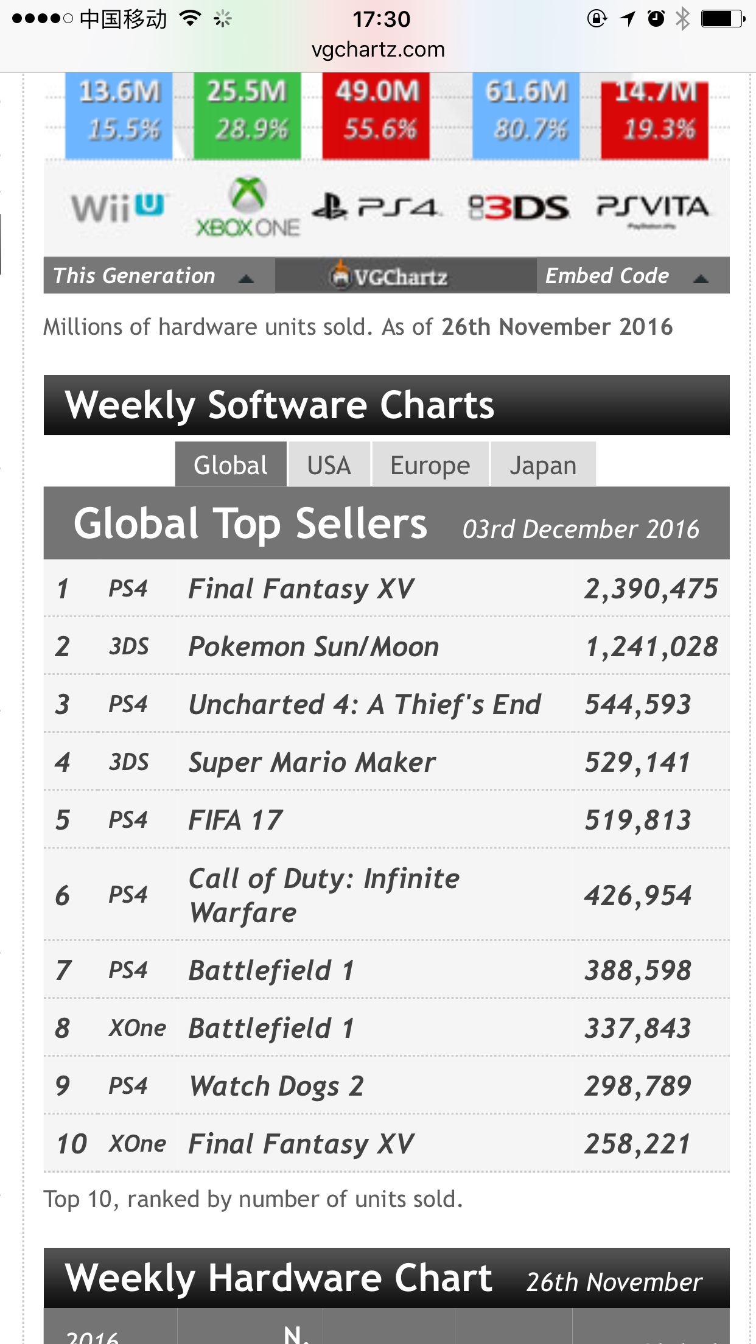
Task: Switch to the USA tab
Action: [329, 466]
